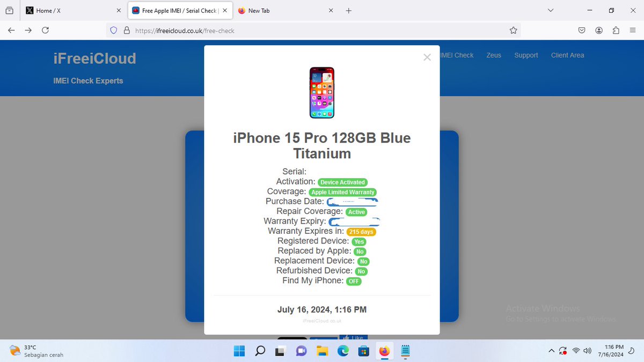Go forward to the next page
644x362 pixels.
pos(28,31)
